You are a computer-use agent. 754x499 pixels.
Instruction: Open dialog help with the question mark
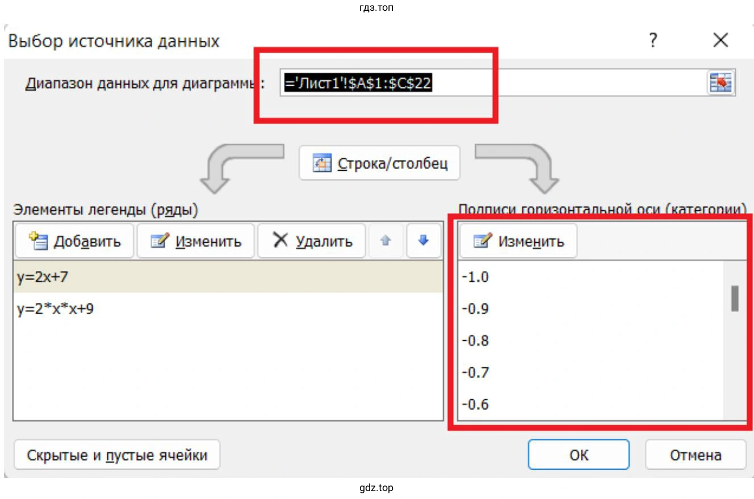(653, 41)
